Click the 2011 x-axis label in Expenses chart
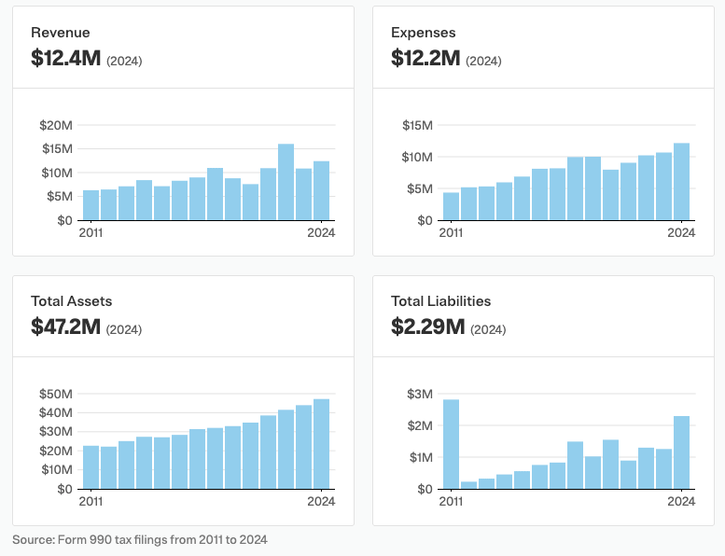The image size is (725, 556). pos(451,233)
